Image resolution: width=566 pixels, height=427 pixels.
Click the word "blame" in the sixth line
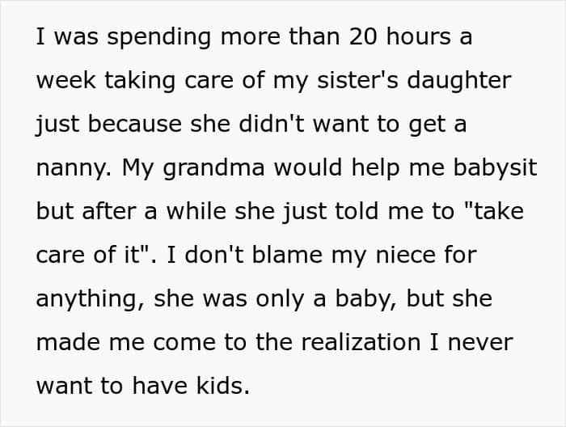(287, 255)
